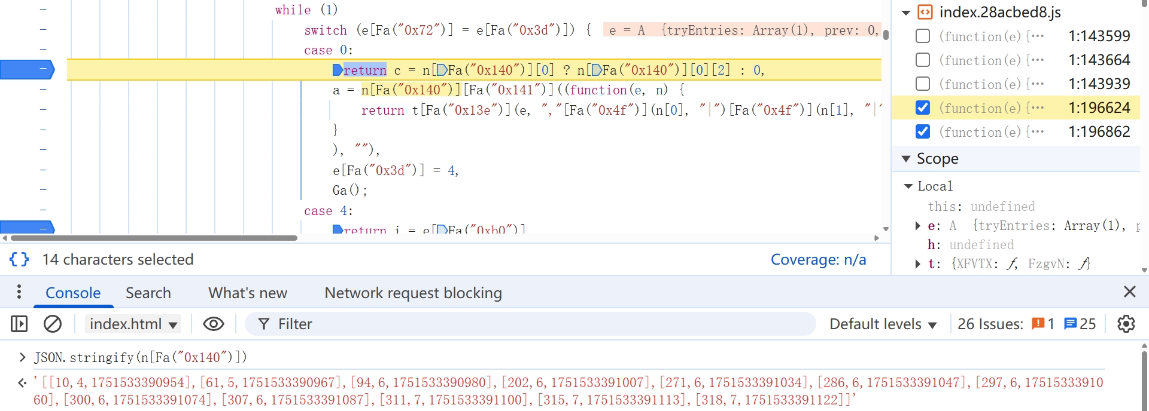Click the Scope panel scroll down arrow

pos(1144,270)
